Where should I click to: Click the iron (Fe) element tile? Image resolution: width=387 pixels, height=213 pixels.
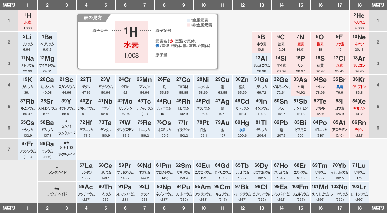(x=164, y=85)
